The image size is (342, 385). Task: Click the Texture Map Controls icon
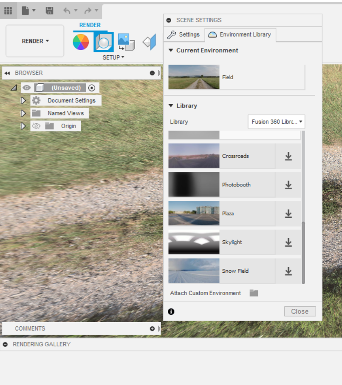pyautogui.click(x=149, y=42)
